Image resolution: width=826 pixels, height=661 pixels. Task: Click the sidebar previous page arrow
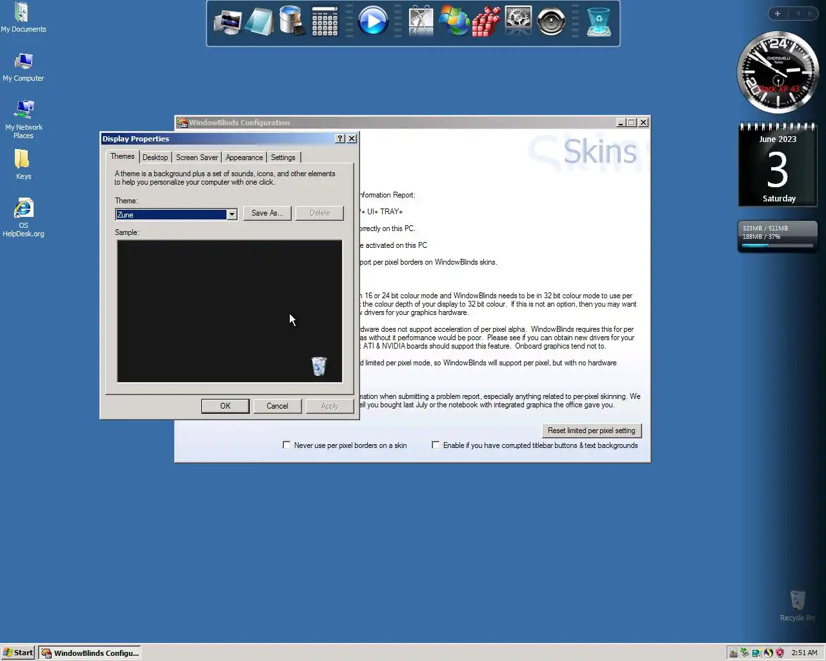(798, 14)
